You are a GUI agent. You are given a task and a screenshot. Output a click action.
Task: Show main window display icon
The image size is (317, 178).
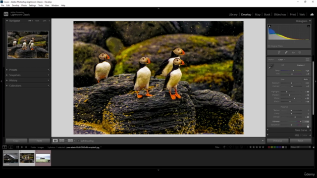pos(4,147)
